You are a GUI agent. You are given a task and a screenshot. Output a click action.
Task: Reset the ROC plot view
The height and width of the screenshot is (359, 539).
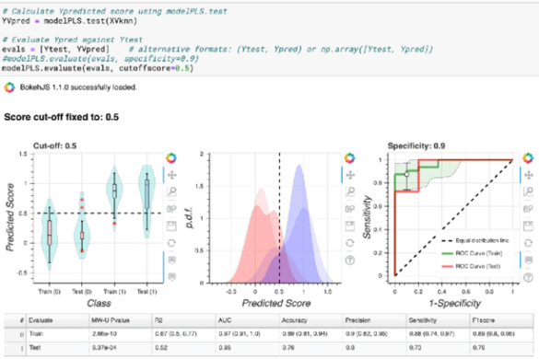pyautogui.click(x=528, y=243)
